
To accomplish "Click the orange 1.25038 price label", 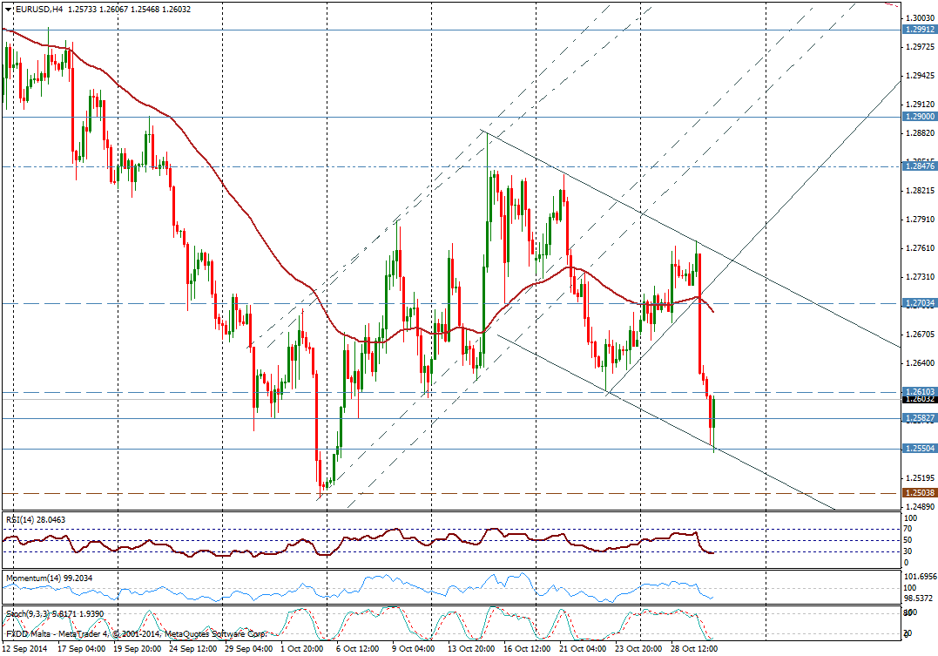I will coord(920,493).
